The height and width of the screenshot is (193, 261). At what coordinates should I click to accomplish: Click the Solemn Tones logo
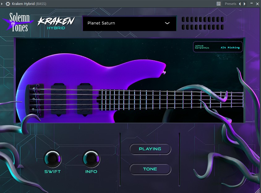point(18,22)
